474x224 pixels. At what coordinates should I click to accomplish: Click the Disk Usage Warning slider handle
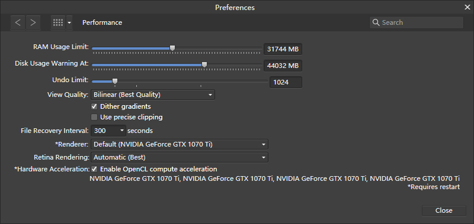[204, 64]
